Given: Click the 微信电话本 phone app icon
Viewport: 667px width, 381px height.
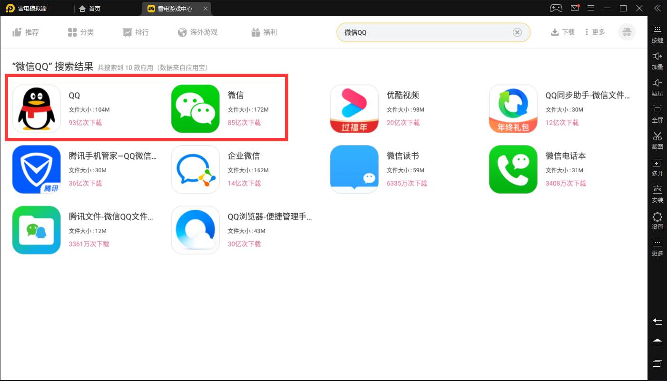Looking at the screenshot, I should pyautogui.click(x=513, y=169).
